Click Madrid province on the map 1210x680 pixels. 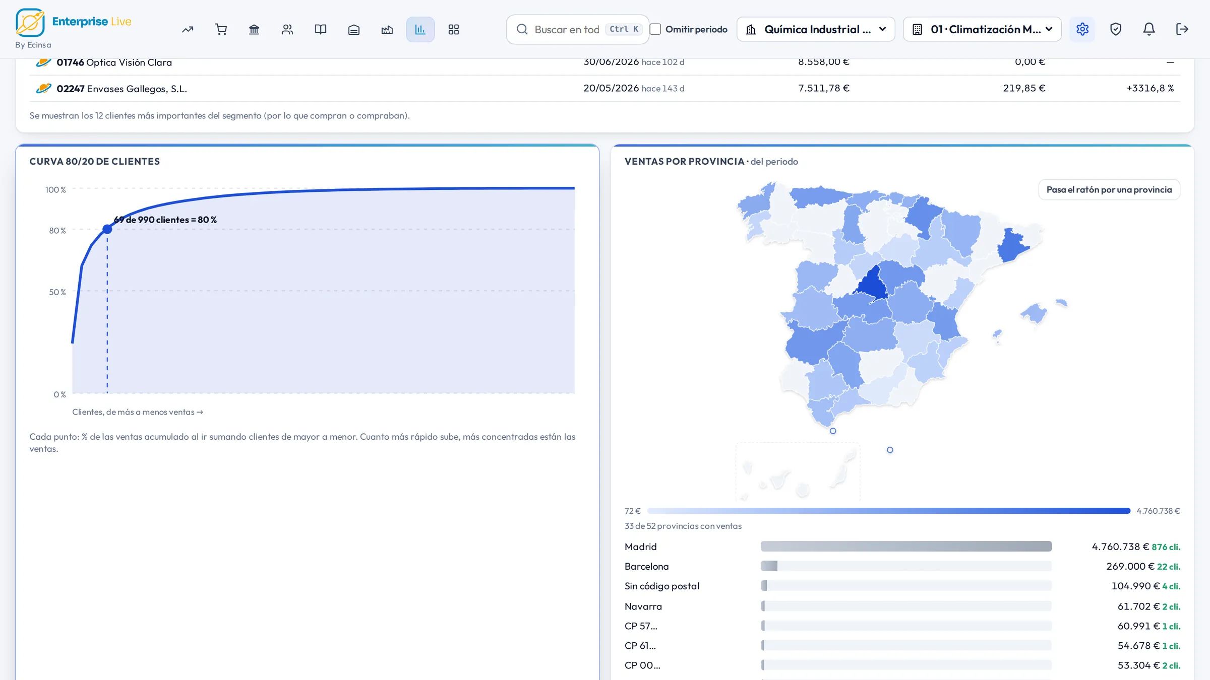[x=873, y=285]
